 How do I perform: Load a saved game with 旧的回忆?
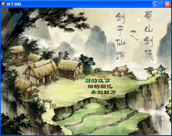pos(100,87)
